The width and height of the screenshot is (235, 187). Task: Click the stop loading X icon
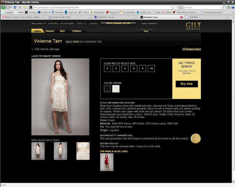tap(20, 7)
